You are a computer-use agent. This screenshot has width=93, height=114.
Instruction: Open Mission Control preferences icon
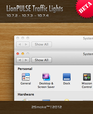pos(87,77)
